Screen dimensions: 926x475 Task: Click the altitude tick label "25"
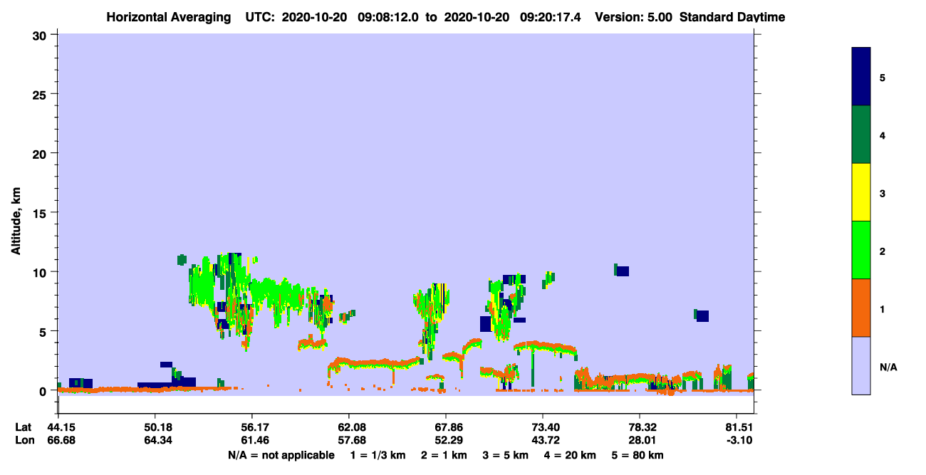click(x=41, y=94)
